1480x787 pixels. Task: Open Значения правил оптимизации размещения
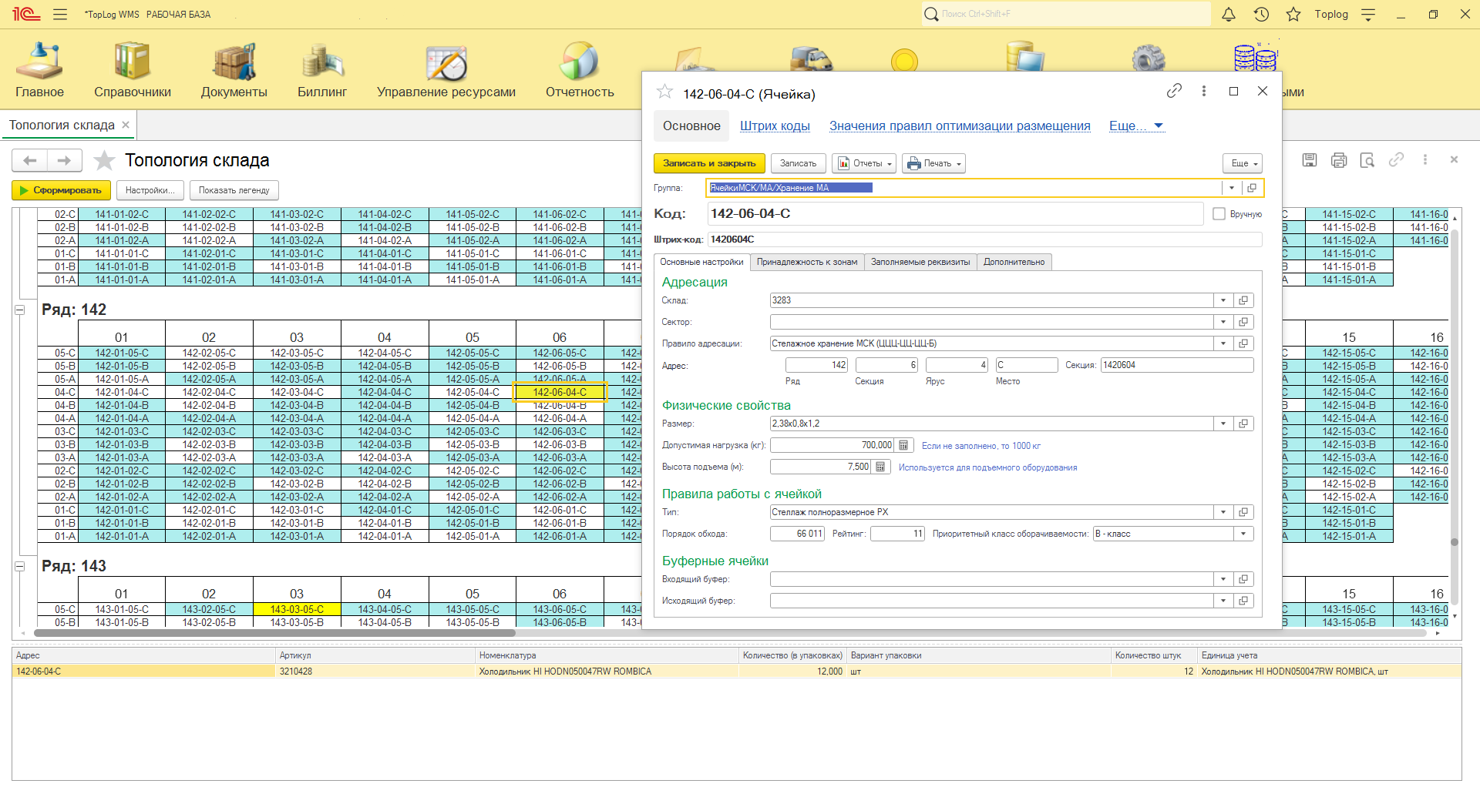[960, 126]
